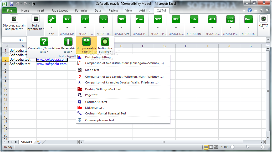Switch to Page Break Preview icon
Image resolution: width=272 pixels, height=152 pixels.
[216, 147]
